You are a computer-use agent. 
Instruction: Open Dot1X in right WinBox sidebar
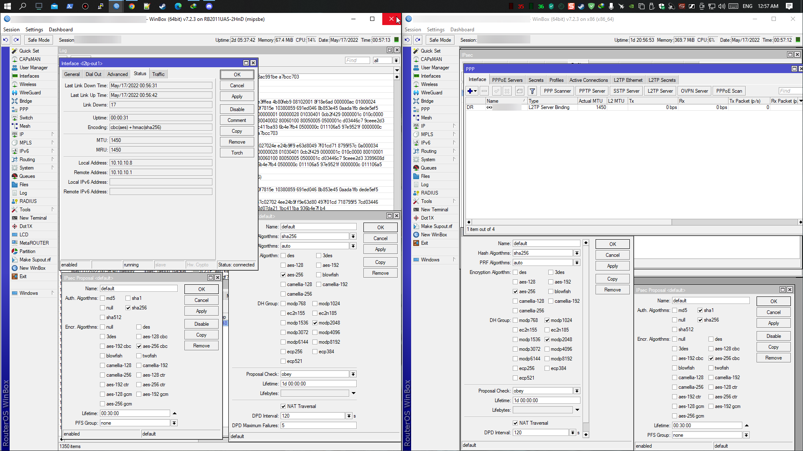[427, 218]
